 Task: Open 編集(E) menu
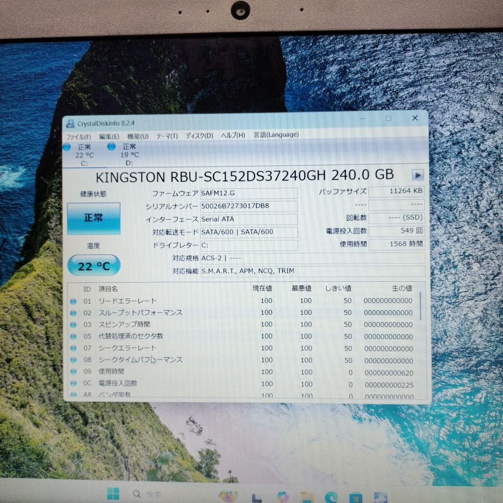tap(109, 136)
